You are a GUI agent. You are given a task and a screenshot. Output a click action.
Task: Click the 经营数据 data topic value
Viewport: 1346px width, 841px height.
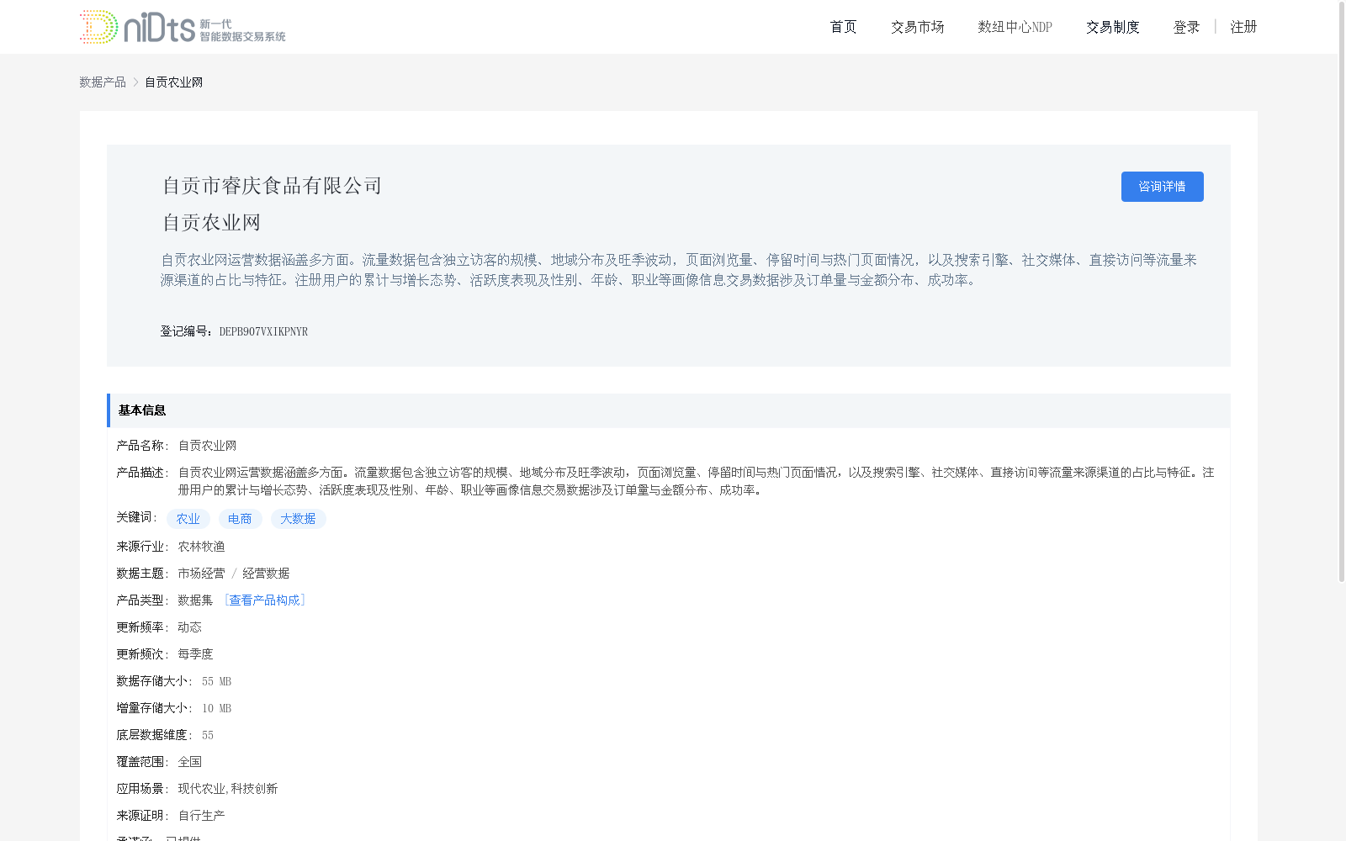(266, 573)
